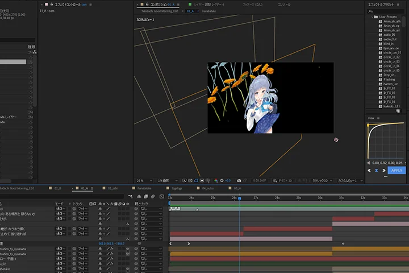Switch to the hanabatake timeline tab
Viewport: 409px width, 273px height.
click(144, 188)
